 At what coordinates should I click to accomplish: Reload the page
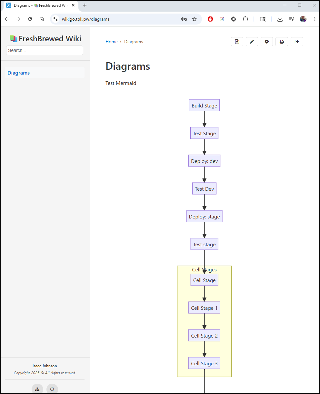[30, 19]
